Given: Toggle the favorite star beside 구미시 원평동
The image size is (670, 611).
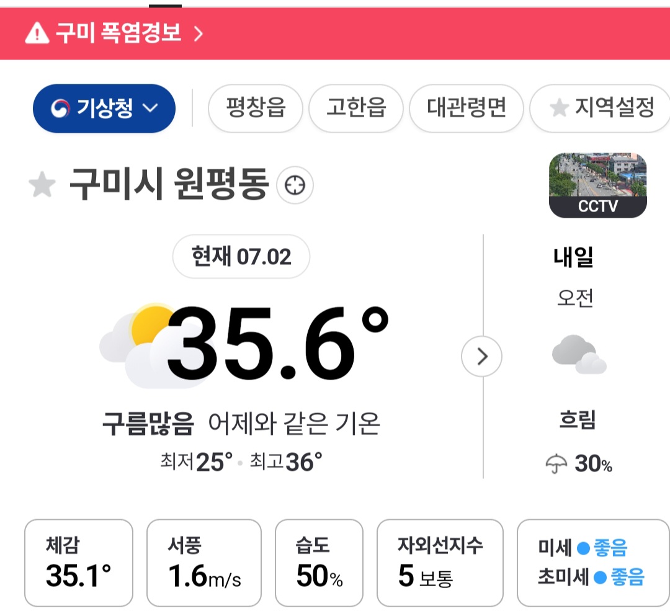Looking at the screenshot, I should click(42, 185).
